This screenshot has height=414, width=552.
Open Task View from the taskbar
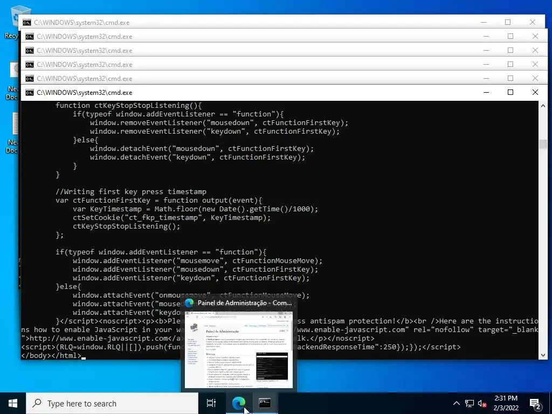coord(211,403)
